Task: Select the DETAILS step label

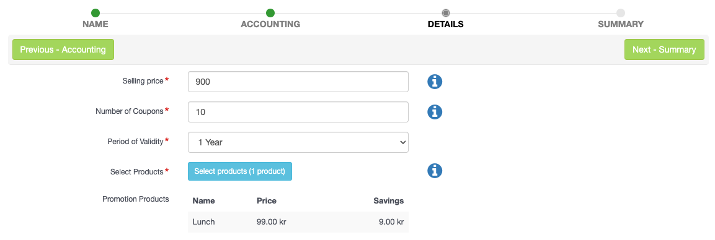Action: tap(445, 25)
